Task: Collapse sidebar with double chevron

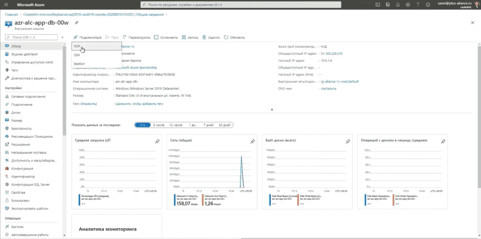Action: [x=62, y=37]
